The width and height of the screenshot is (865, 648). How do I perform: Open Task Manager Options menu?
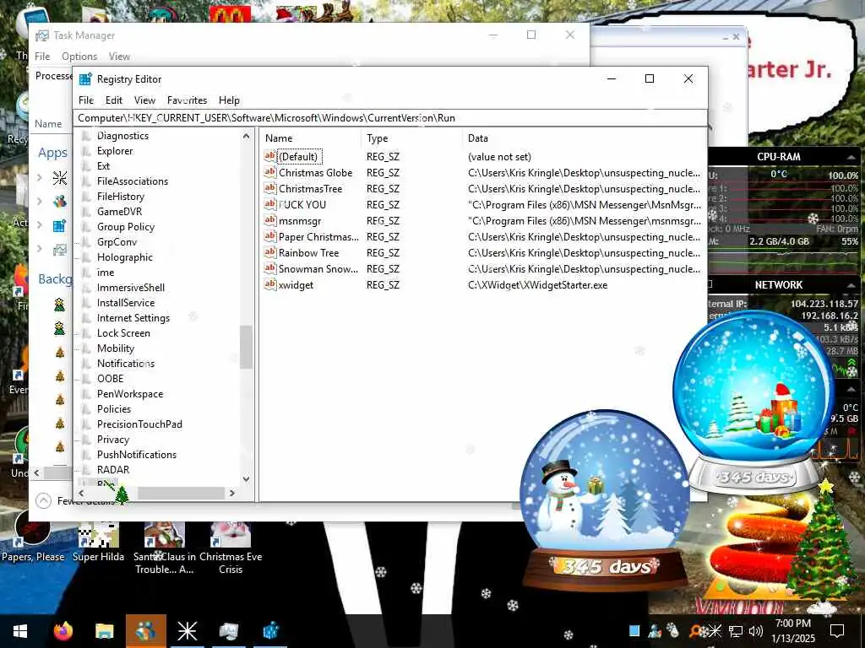(79, 57)
